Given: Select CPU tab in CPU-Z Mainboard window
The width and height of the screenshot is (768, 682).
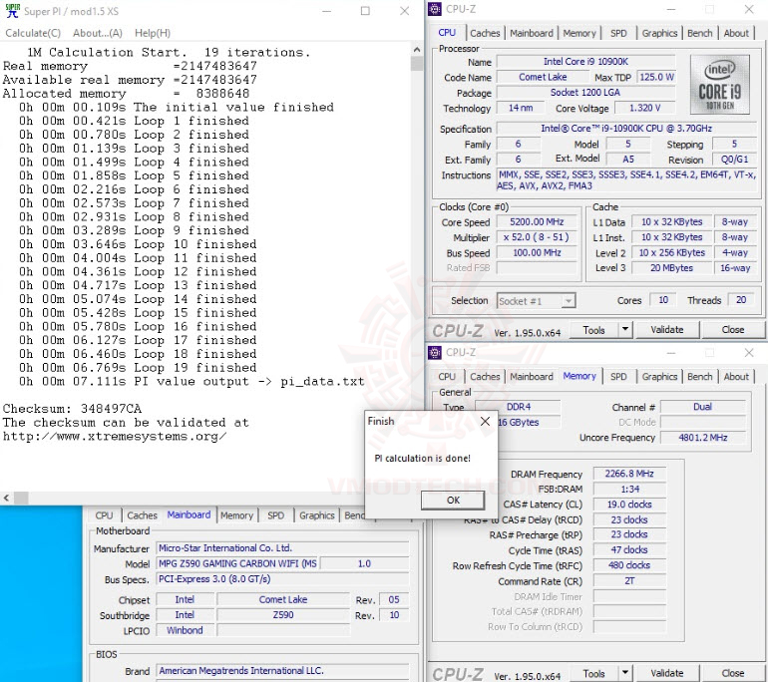Looking at the screenshot, I should 104,515.
